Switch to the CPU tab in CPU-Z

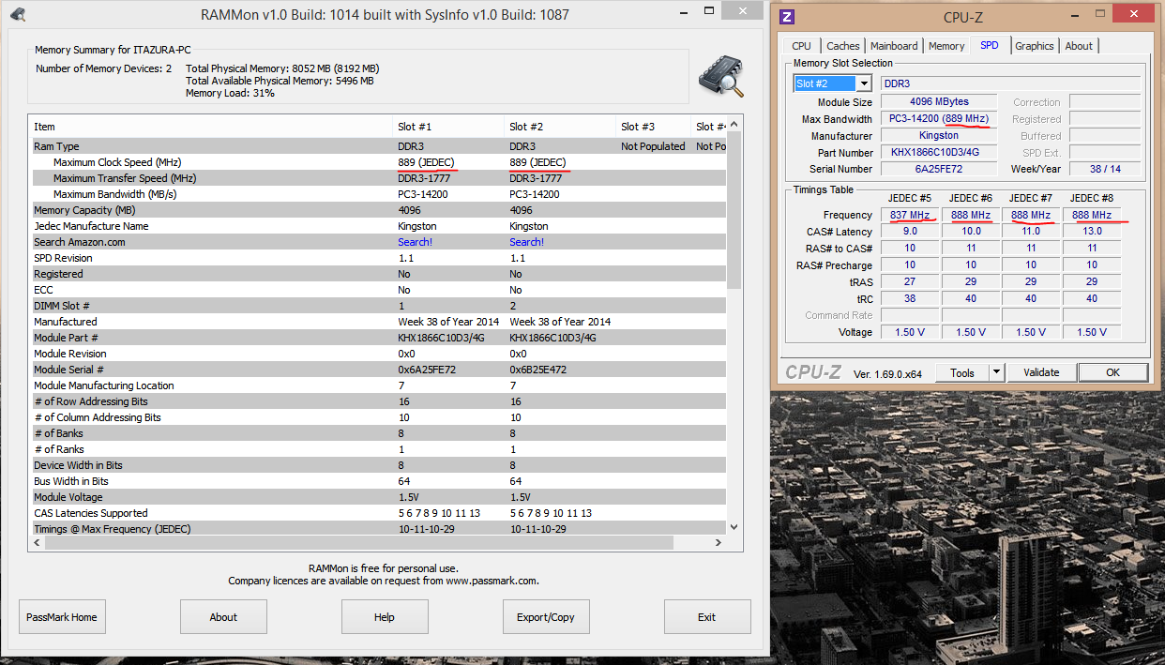801,46
